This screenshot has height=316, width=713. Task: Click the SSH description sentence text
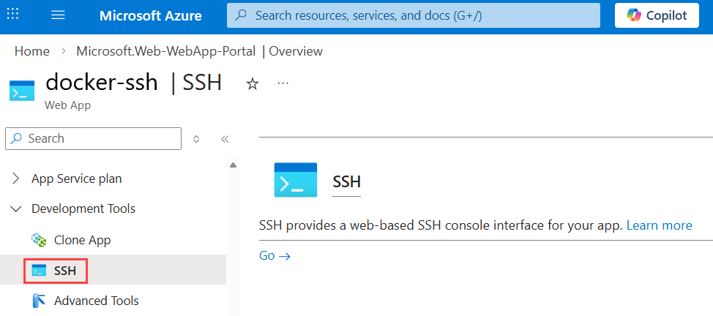pyautogui.click(x=441, y=225)
